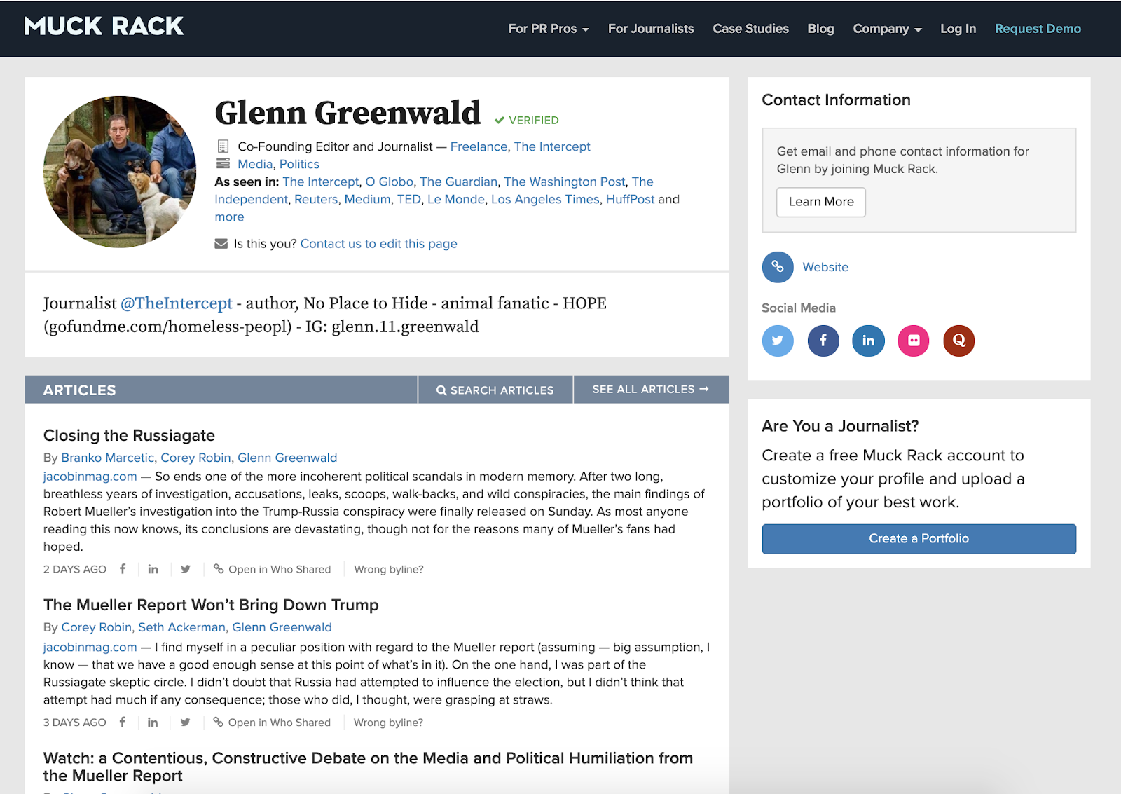Image resolution: width=1121 pixels, height=794 pixels.
Task: Expand the For PR Pros menu
Action: 549,29
